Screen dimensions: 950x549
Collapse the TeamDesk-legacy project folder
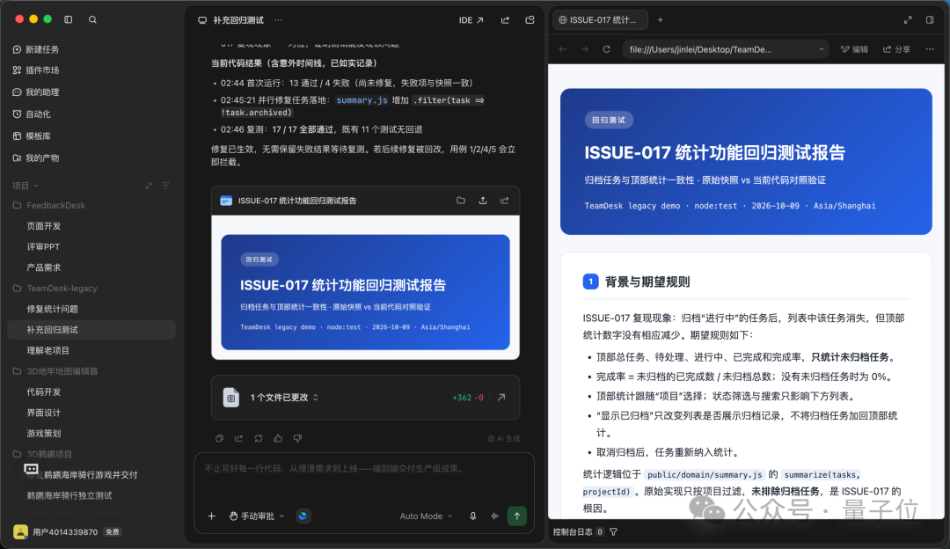(x=55, y=289)
